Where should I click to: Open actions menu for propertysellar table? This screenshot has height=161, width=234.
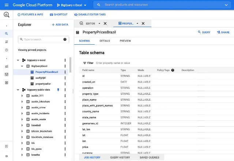65,84
